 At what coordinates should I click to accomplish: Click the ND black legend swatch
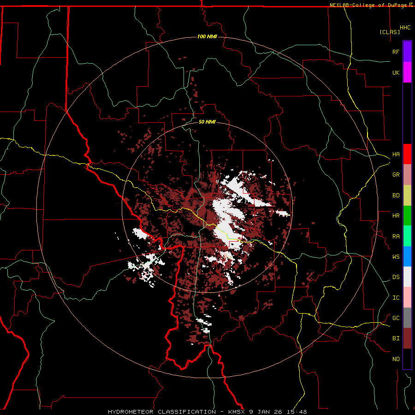tap(407, 359)
